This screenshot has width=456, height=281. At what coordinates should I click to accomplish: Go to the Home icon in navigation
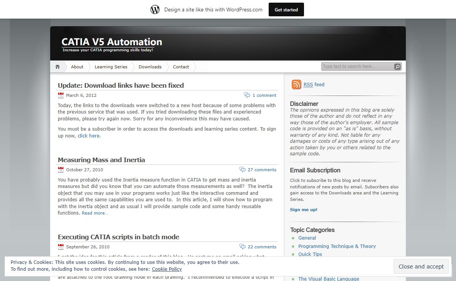57,67
